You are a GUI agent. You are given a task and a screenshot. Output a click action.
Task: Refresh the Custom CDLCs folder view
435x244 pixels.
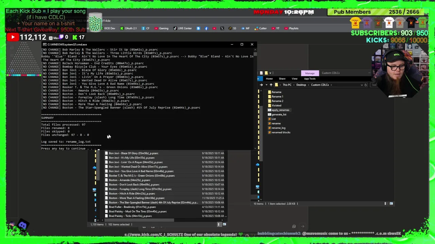pos(366,85)
